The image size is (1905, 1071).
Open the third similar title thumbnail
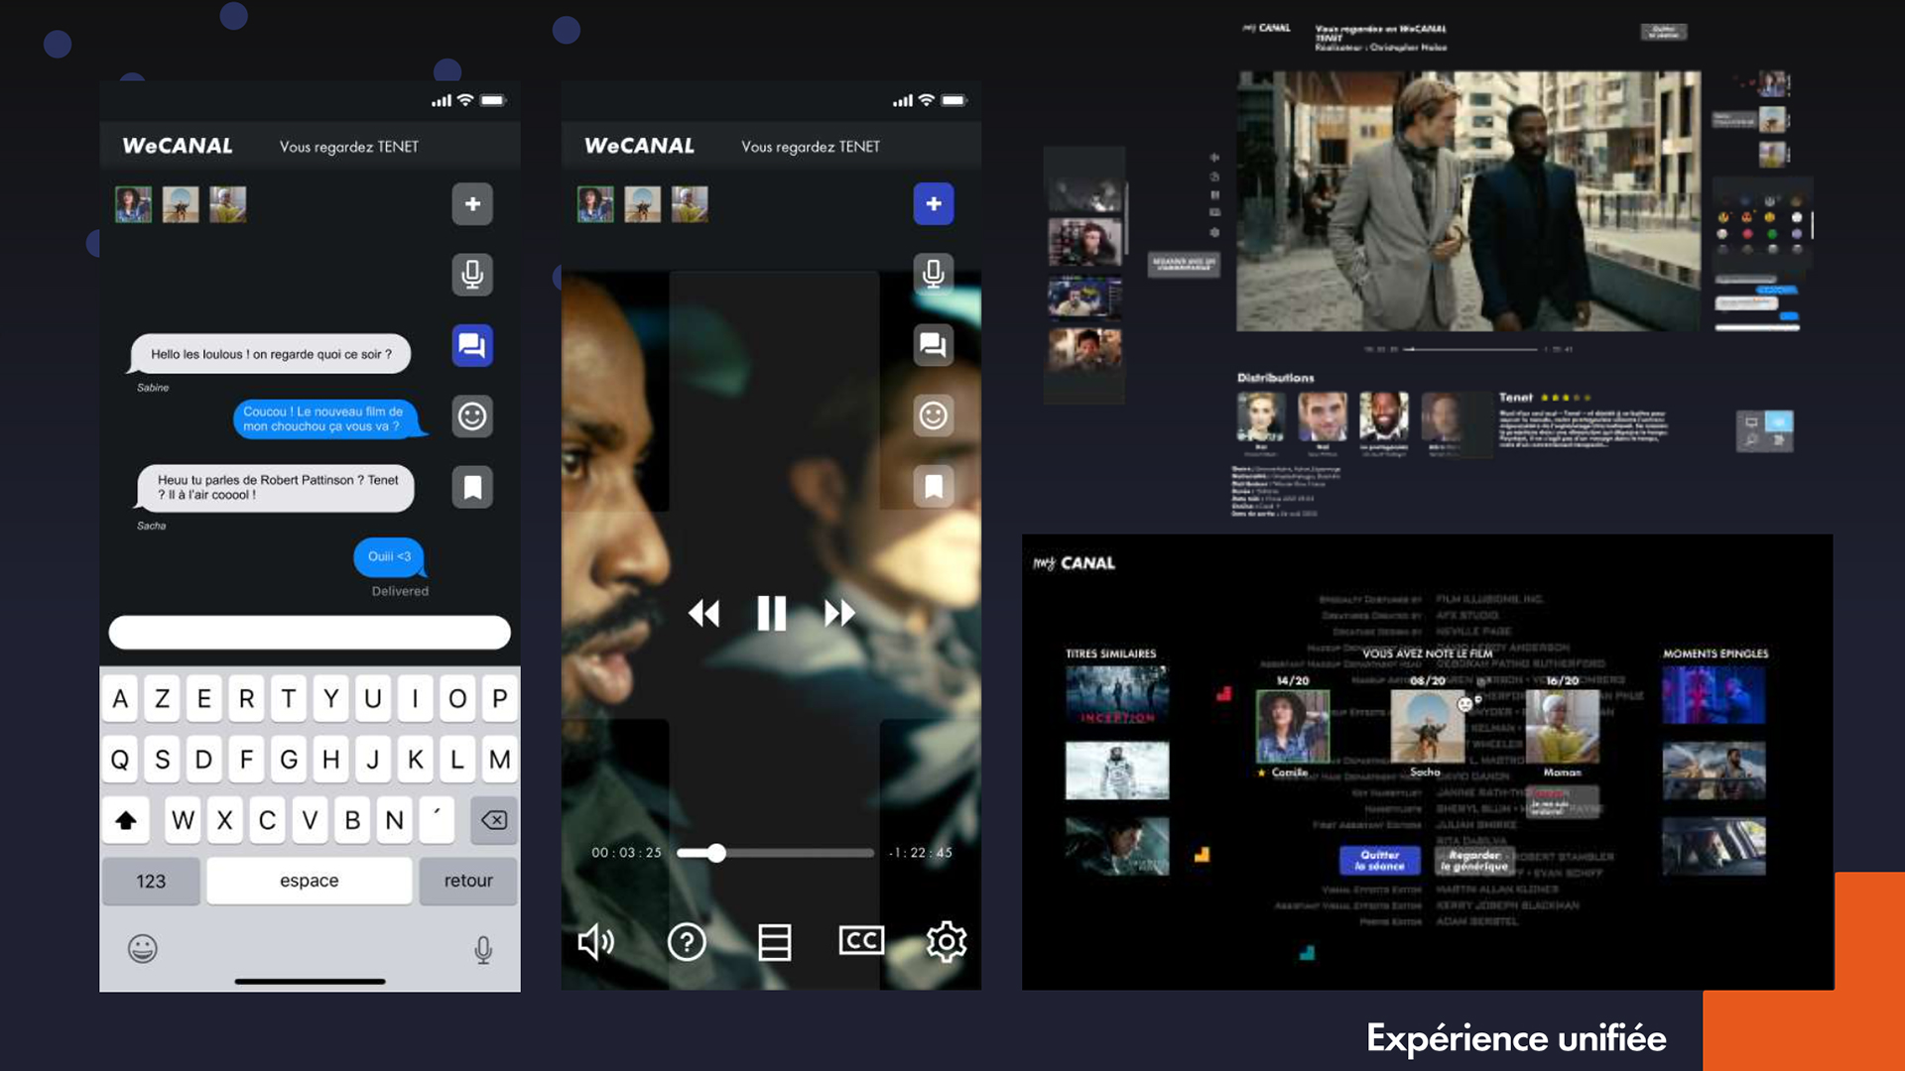(x=1117, y=846)
